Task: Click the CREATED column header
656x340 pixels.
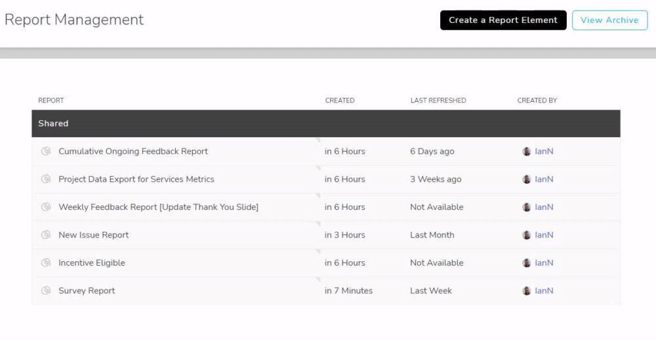Action: click(340, 100)
